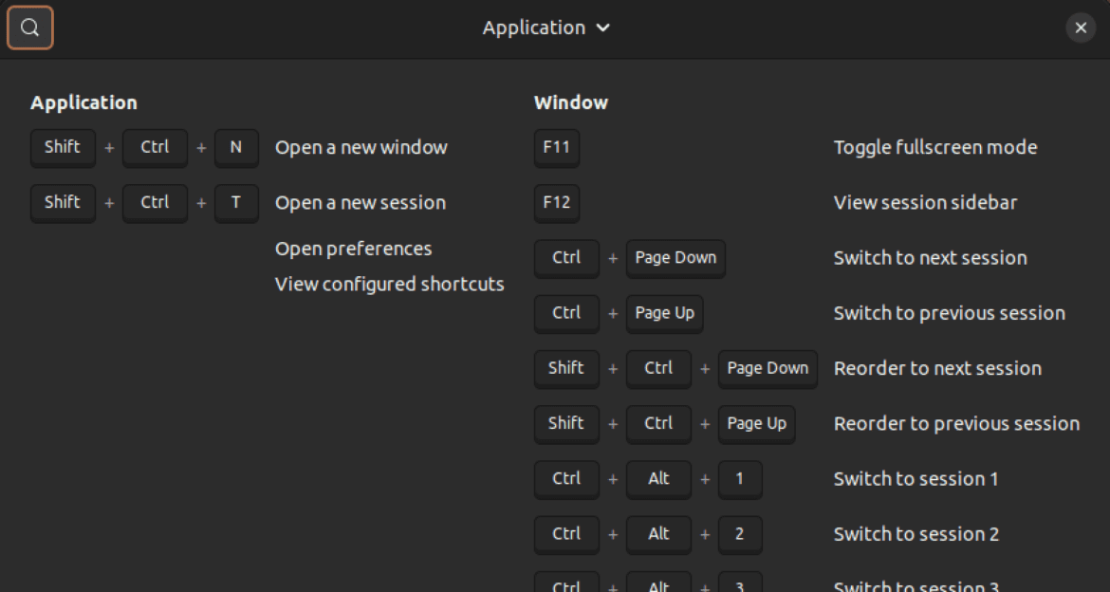Select the Page Up keycap for previous session

point(664,313)
